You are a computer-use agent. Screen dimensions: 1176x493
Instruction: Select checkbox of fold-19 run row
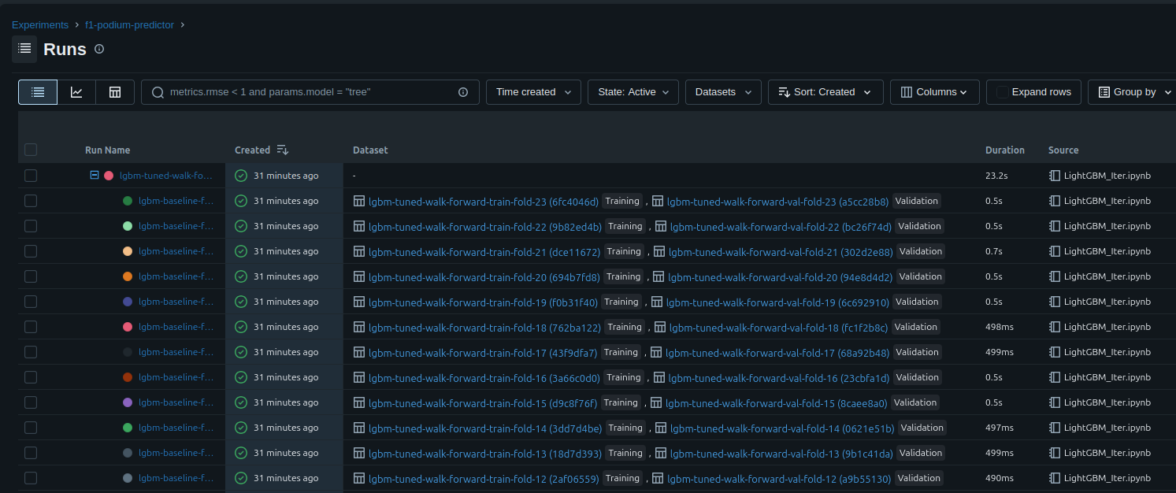31,302
